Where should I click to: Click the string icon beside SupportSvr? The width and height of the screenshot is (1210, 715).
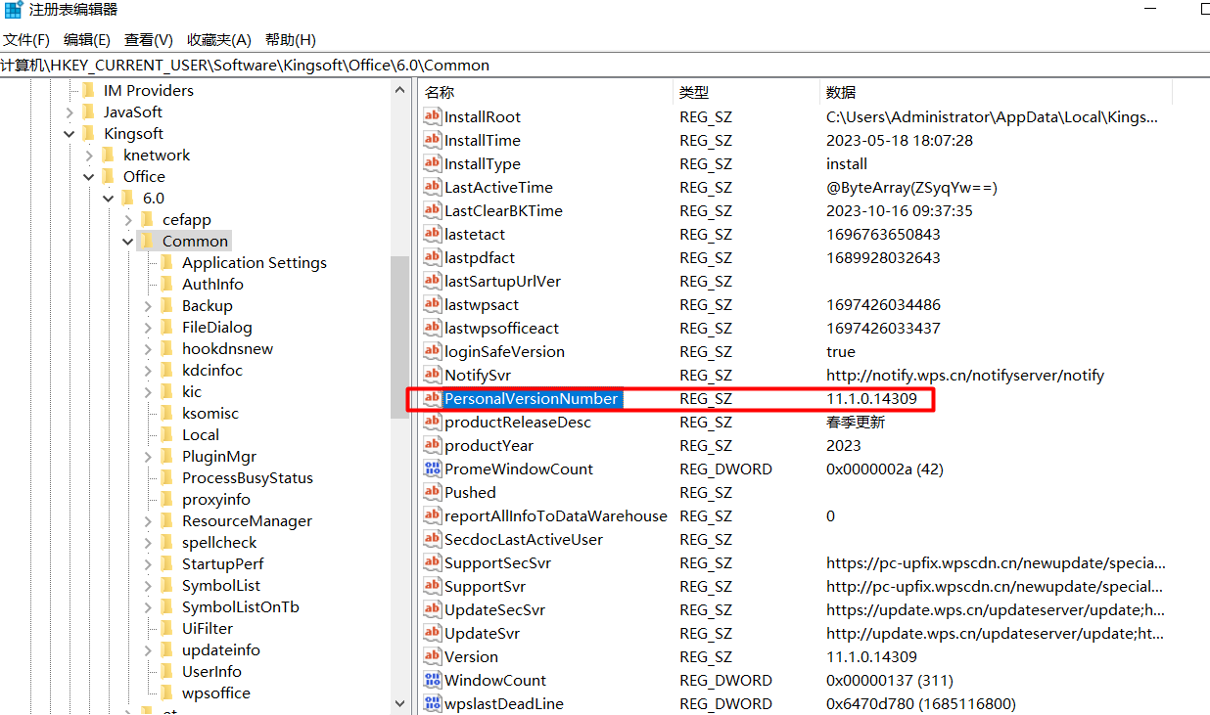(432, 586)
